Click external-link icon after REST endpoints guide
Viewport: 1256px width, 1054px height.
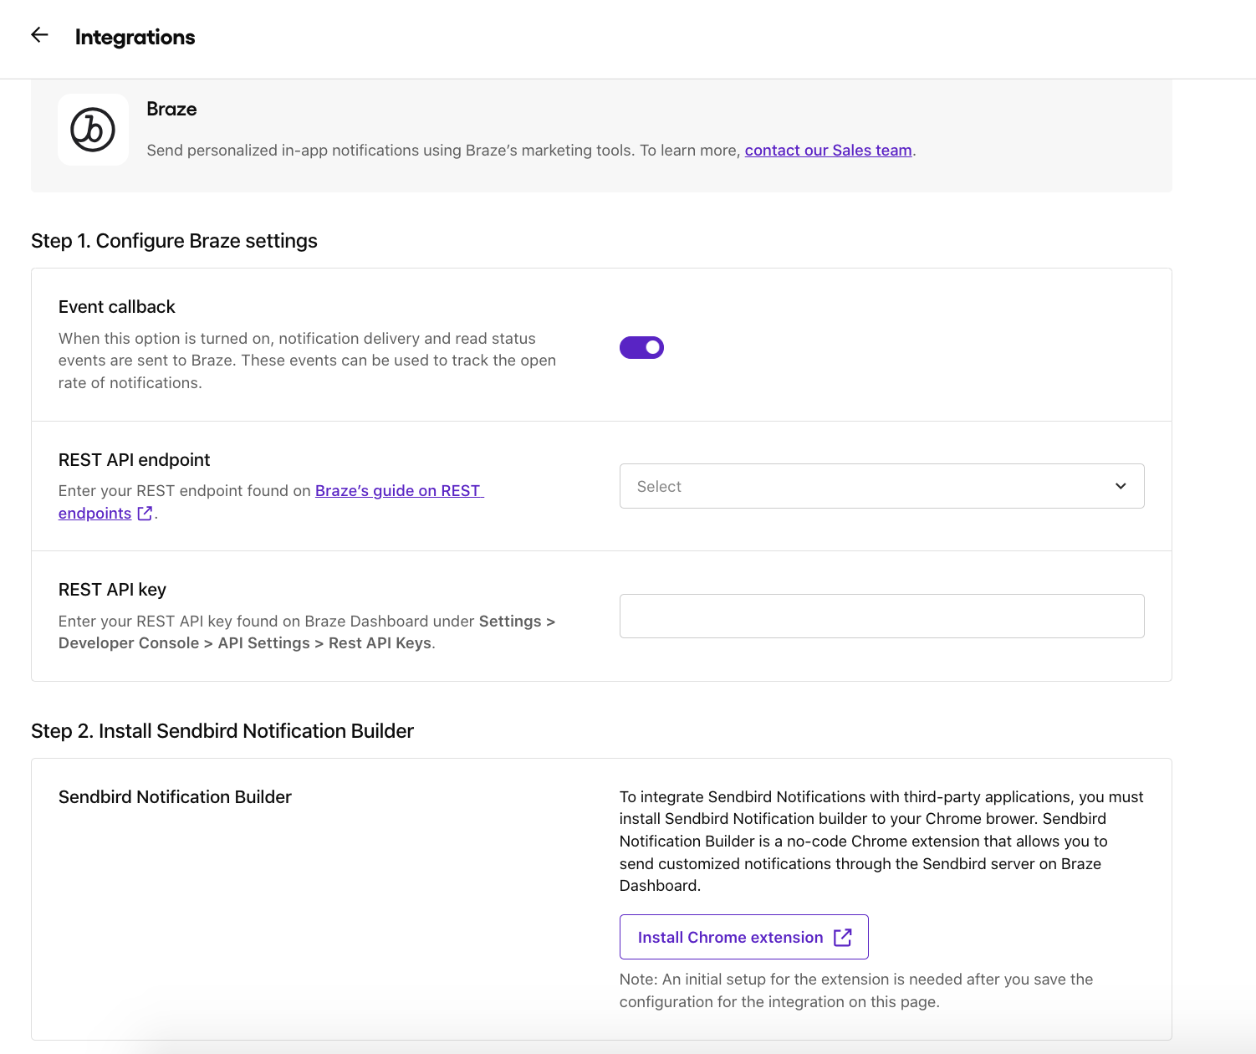click(x=146, y=514)
